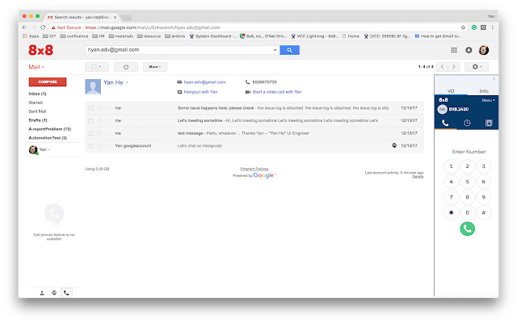Open Hangouts contacts icon at bottom
This screenshot has height=323, width=517.
(42, 292)
